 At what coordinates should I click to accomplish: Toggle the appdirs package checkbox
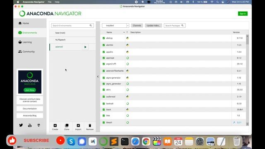(104, 52)
